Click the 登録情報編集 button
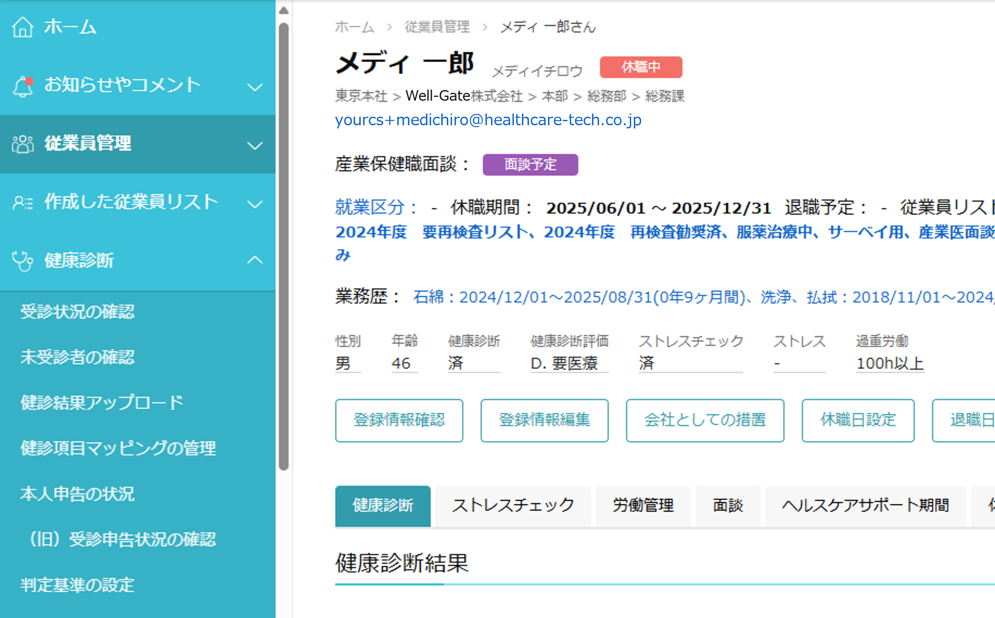Image resolution: width=995 pixels, height=618 pixels. coord(544,421)
